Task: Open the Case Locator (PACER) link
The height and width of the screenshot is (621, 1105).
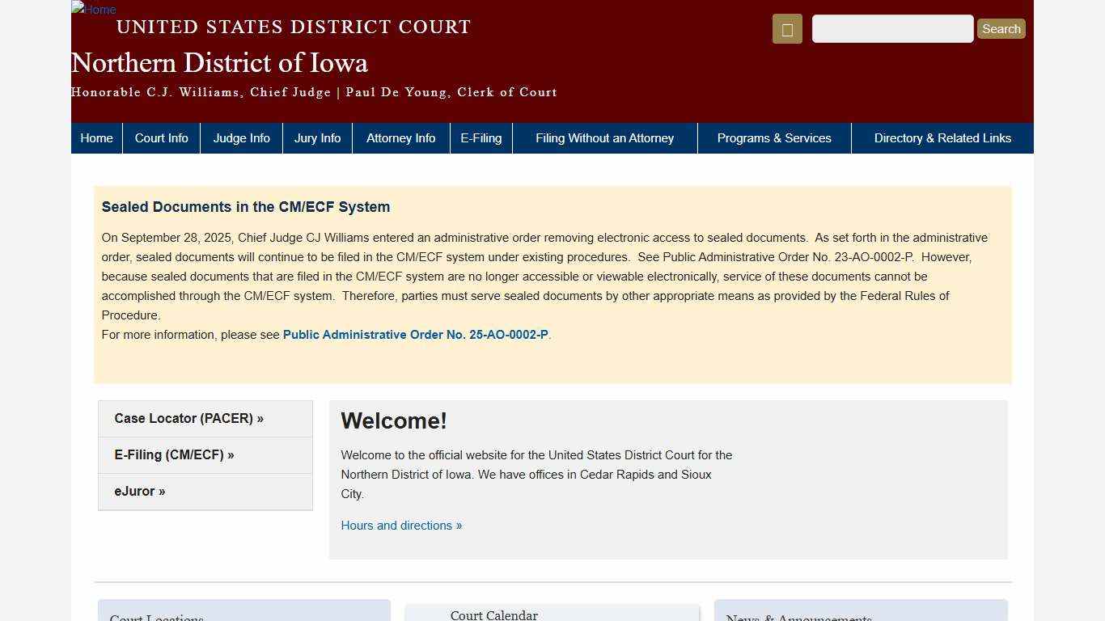Action: pyautogui.click(x=188, y=418)
